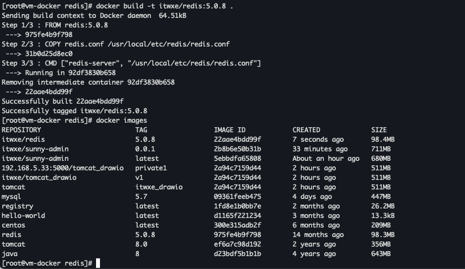Click image ID d23bdf5b1b1b of java
Screen dimensions: 465x269
pos(238,254)
